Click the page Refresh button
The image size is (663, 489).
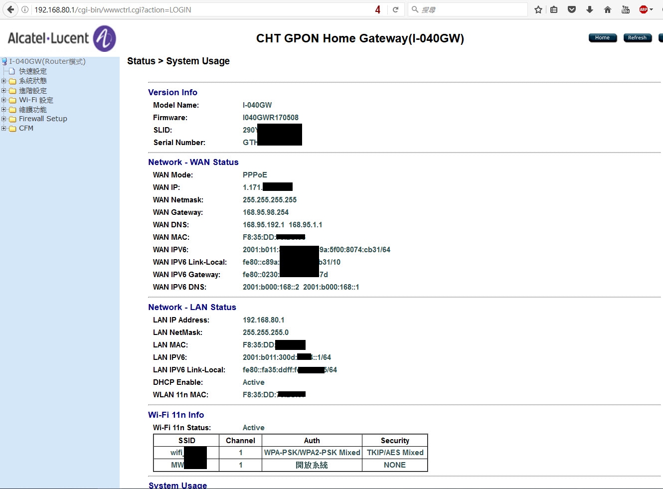click(638, 38)
